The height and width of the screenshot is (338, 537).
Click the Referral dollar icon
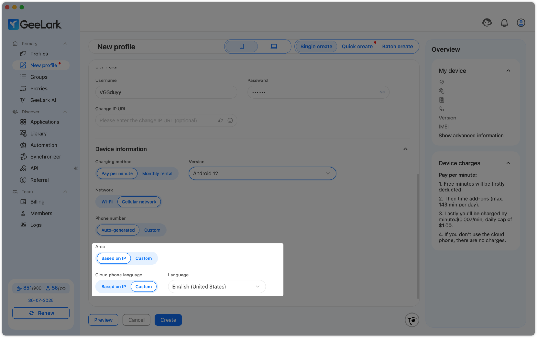(x=23, y=180)
